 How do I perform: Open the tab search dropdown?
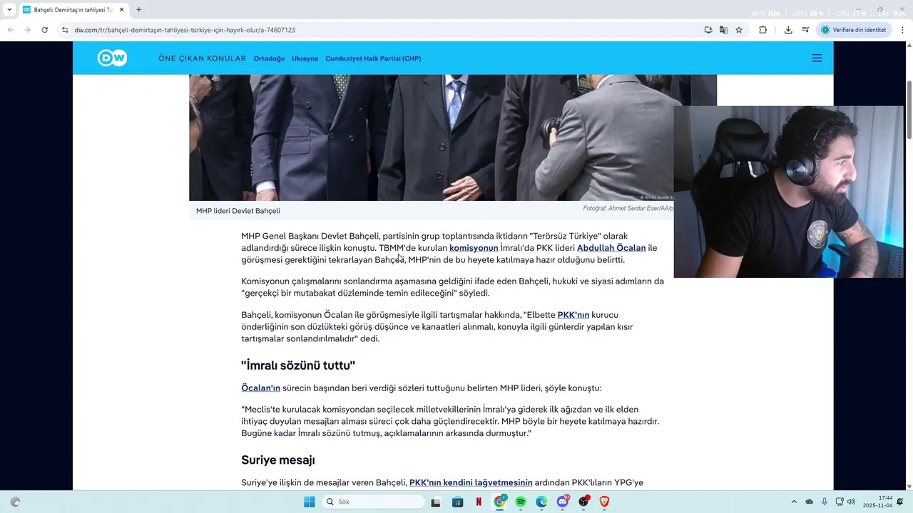(x=9, y=10)
